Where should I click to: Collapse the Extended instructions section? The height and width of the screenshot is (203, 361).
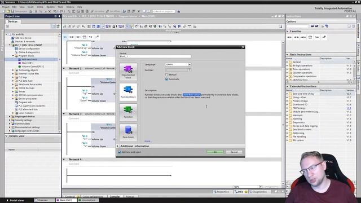288,86
